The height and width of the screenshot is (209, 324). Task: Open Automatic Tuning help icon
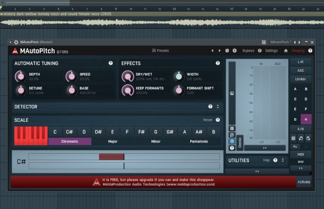click(111, 63)
